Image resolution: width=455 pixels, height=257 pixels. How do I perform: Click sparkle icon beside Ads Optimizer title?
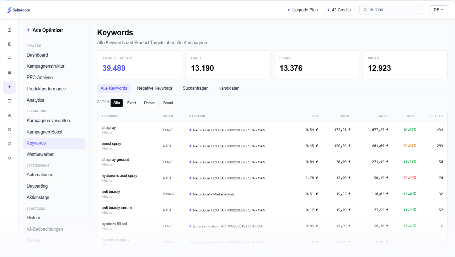[28, 30]
